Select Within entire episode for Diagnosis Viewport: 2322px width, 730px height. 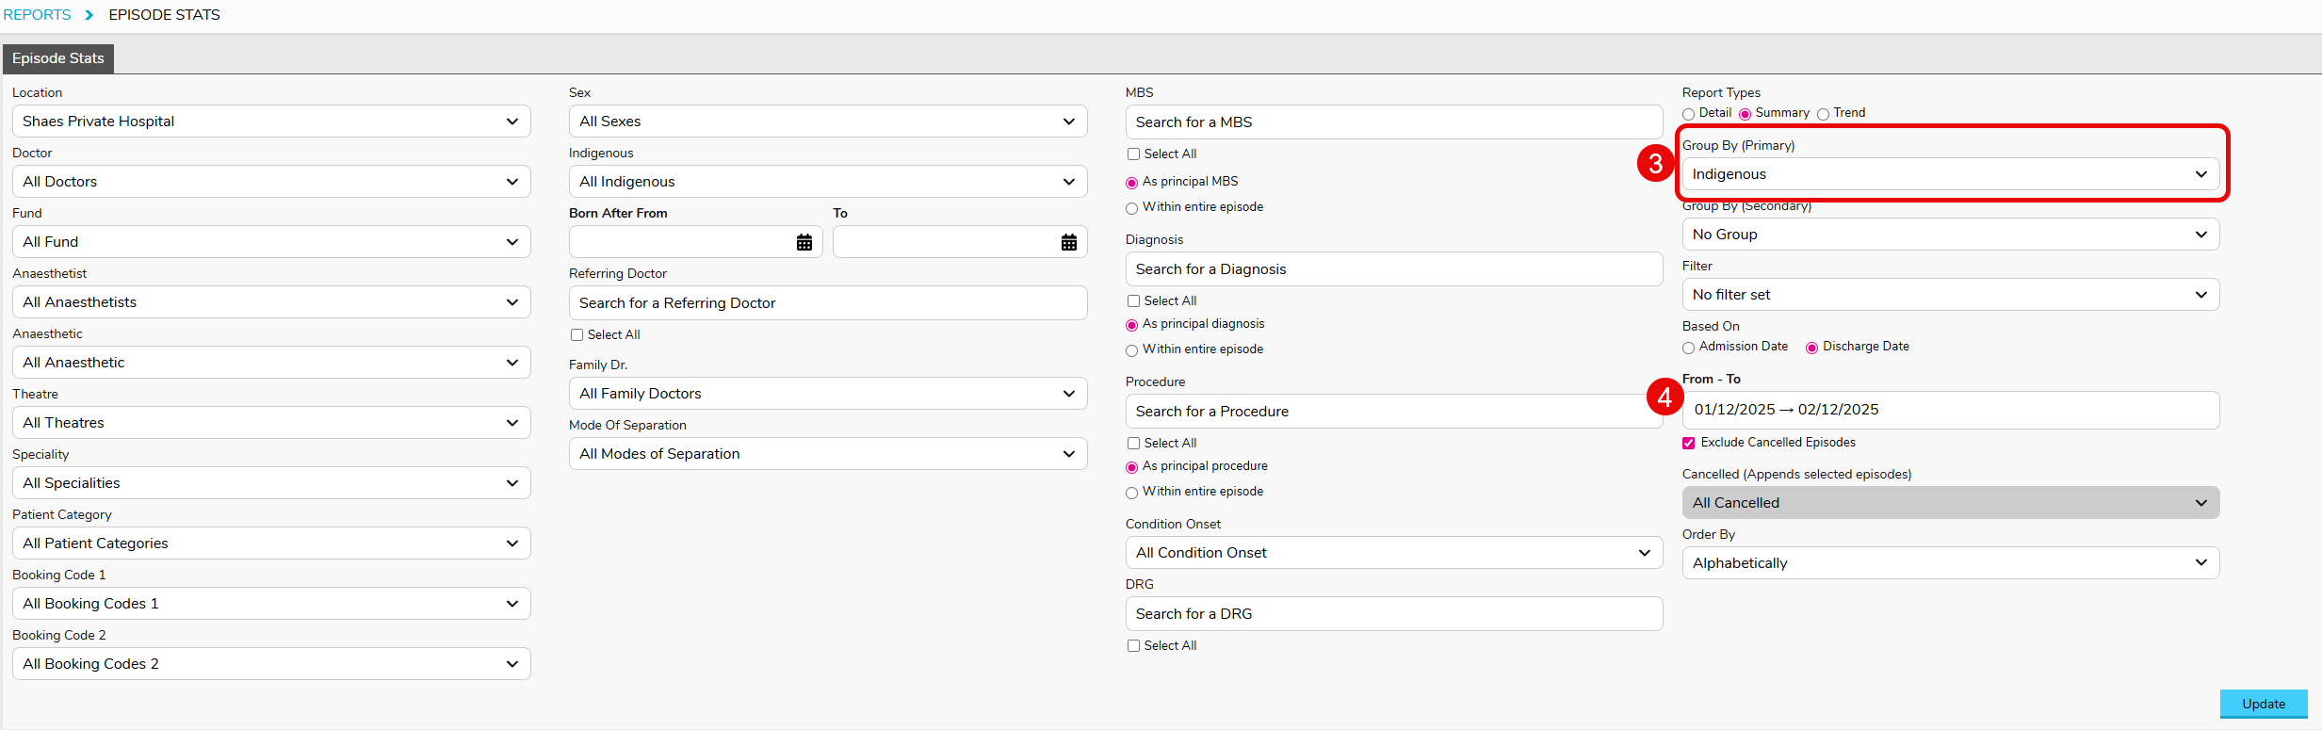(1132, 350)
